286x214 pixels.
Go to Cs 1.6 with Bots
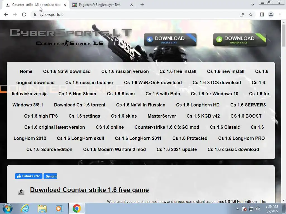[x=163, y=94]
